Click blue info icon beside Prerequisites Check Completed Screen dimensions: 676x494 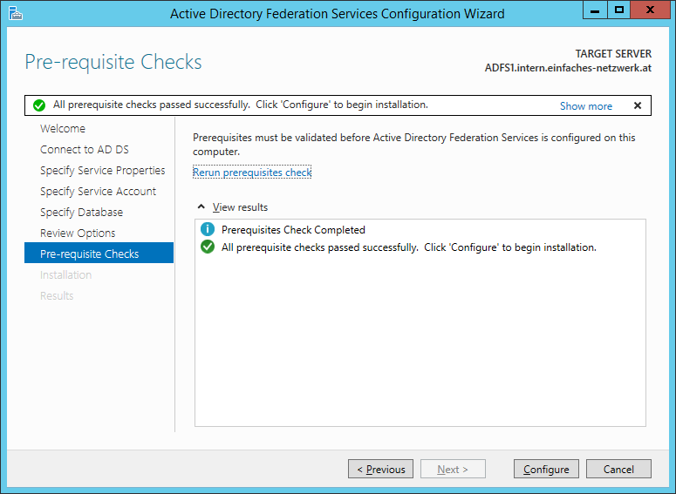[208, 229]
